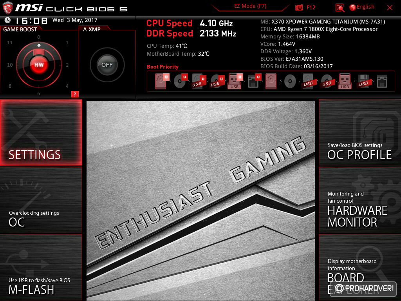Click the Memory Size 16384MB text
Screen dimensions: 401x301
[x=290, y=36]
